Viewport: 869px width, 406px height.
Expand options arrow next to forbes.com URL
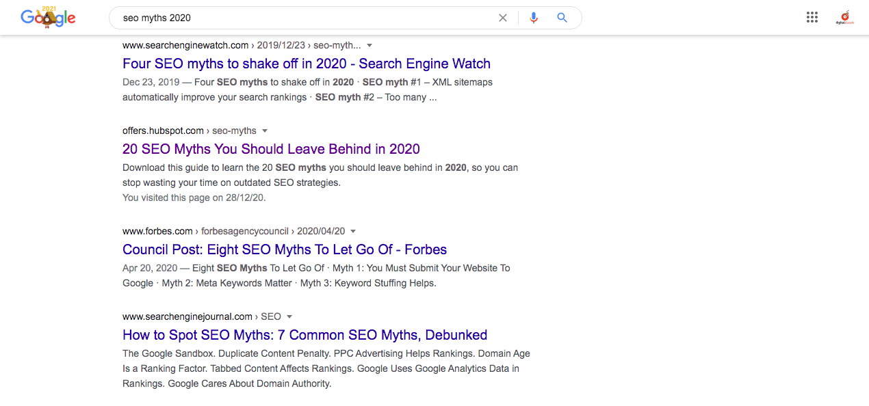(x=353, y=231)
